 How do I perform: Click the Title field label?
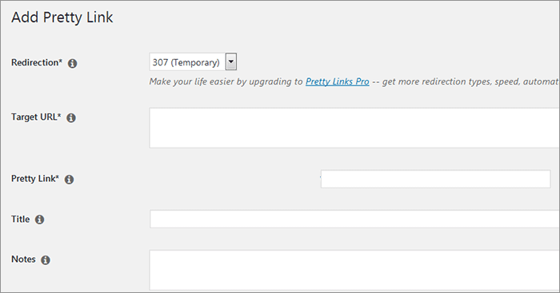[x=20, y=219]
